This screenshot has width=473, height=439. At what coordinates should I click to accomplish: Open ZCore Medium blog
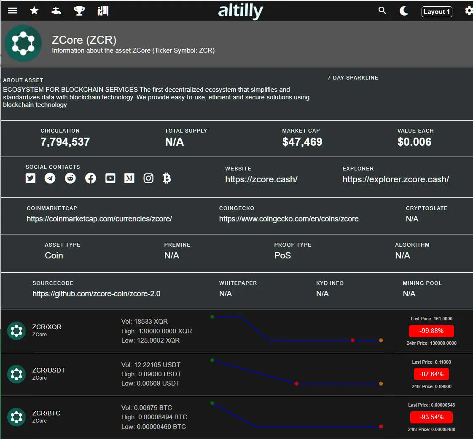[x=129, y=178]
